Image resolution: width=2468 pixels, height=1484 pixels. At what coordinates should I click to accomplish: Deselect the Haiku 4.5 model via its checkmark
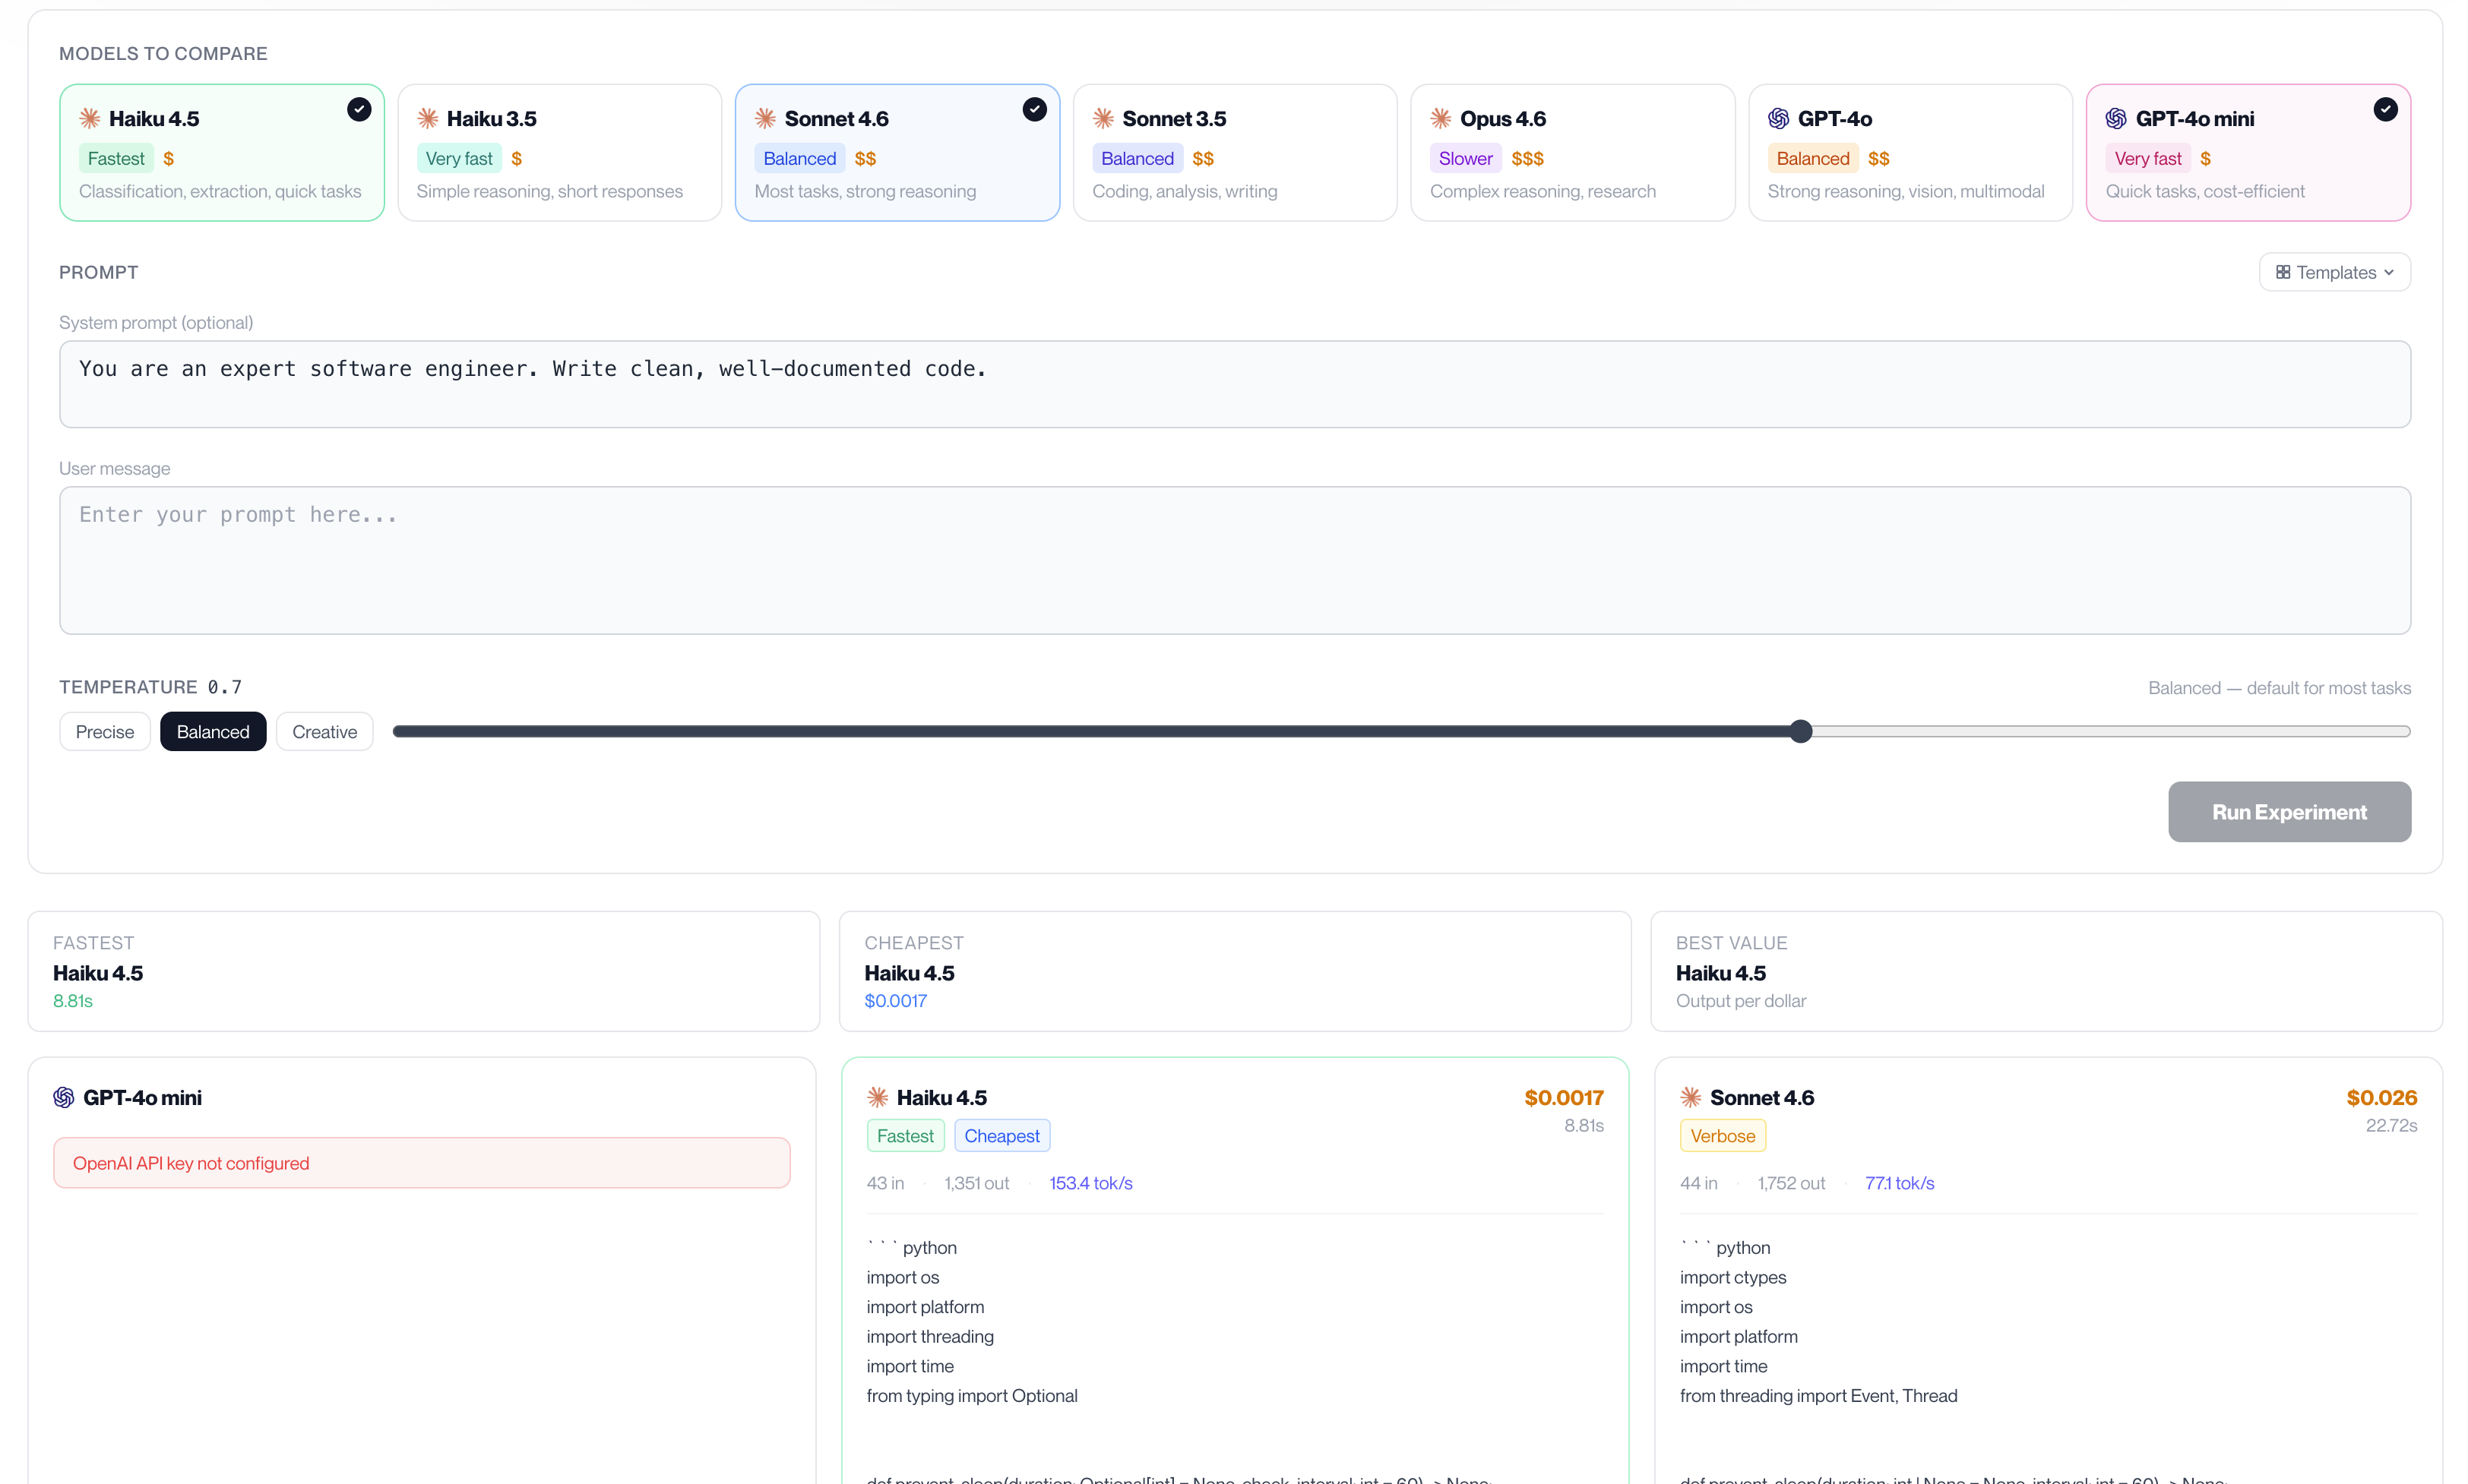(x=359, y=109)
